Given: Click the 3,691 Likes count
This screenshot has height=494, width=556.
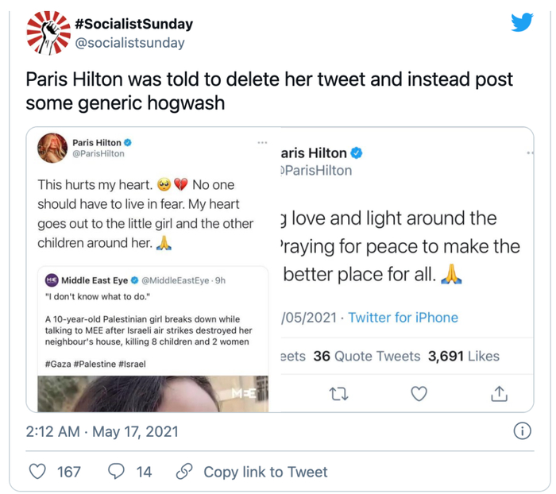Looking at the screenshot, I should click(x=464, y=357).
